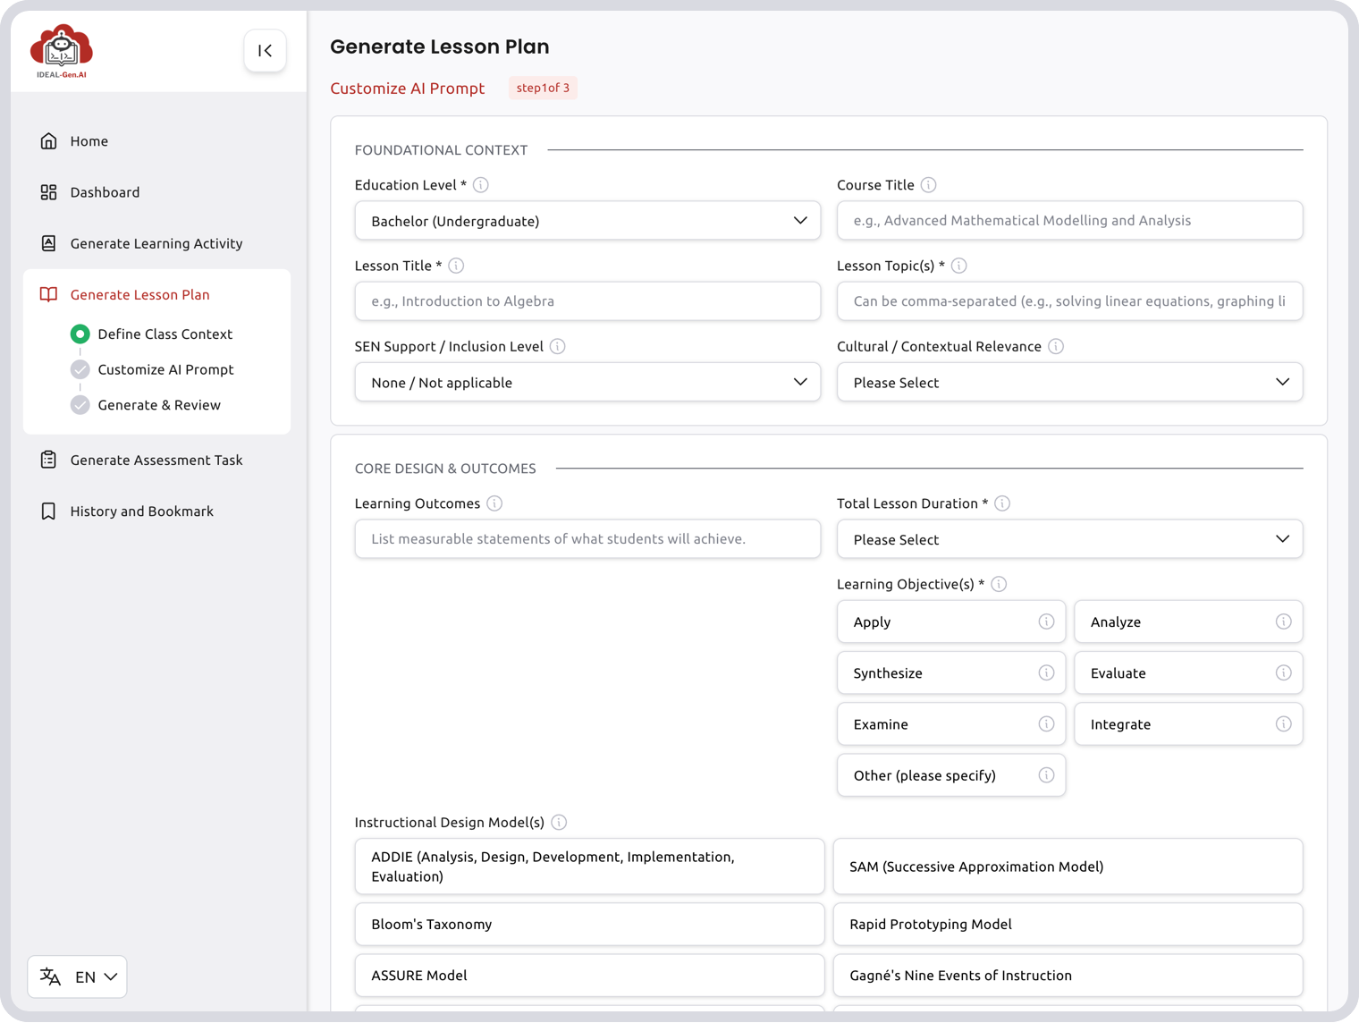The height and width of the screenshot is (1023, 1359).
Task: Open Cultural / Contextual Relevance dropdown
Action: point(1069,382)
